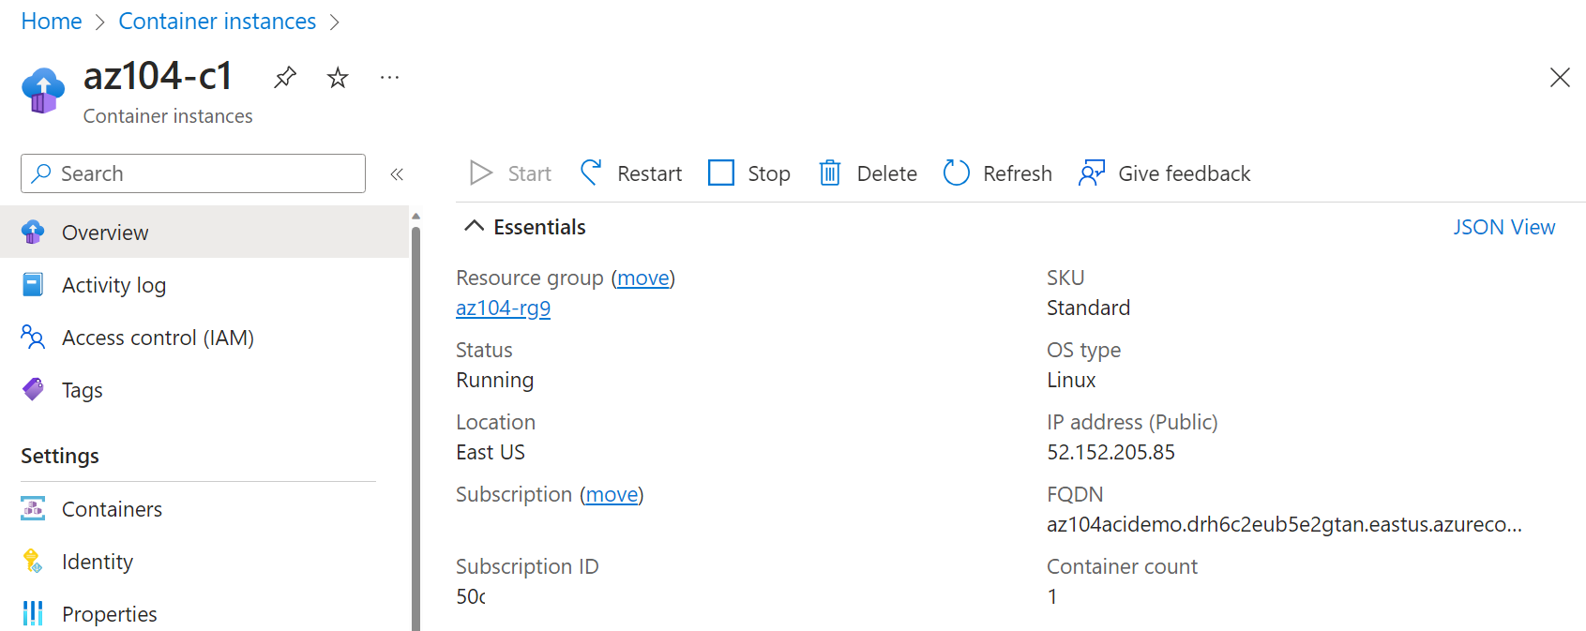Mark az104-c1 as favorite with star
Image resolution: width=1586 pixels, height=631 pixels.
click(338, 77)
